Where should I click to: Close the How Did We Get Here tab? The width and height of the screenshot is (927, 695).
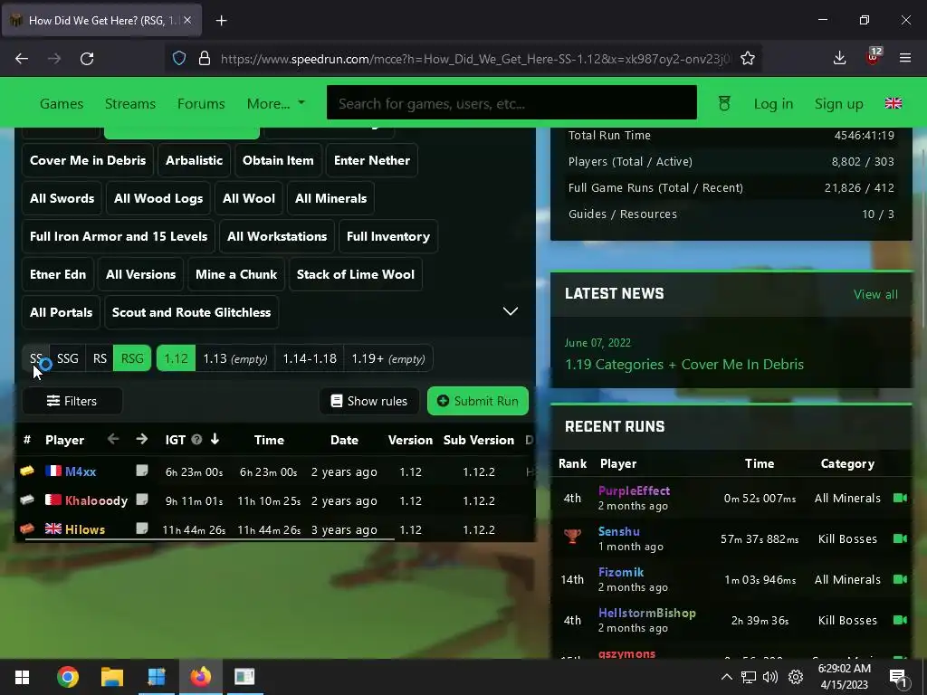(187, 20)
